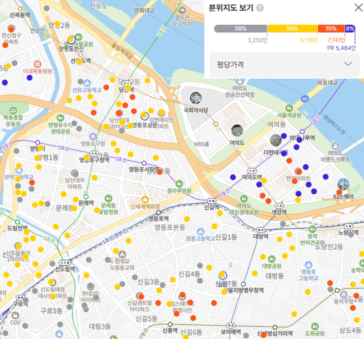Click the 절두산 순교성지 landmark icon
Viewport: 364px width, 339px height.
182,10
